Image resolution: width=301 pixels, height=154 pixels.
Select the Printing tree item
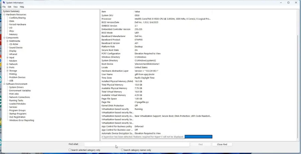point(13,74)
